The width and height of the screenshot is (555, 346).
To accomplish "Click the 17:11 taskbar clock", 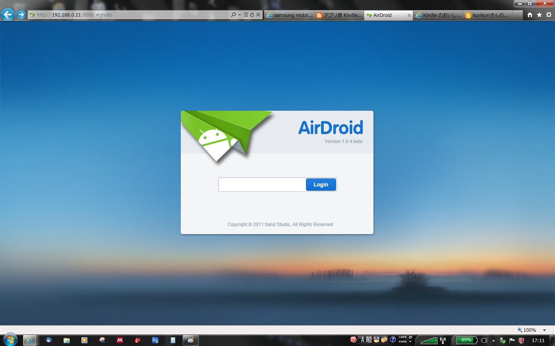I will coord(538,341).
